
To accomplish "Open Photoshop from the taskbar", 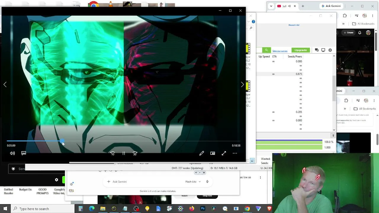I will 203,209.
